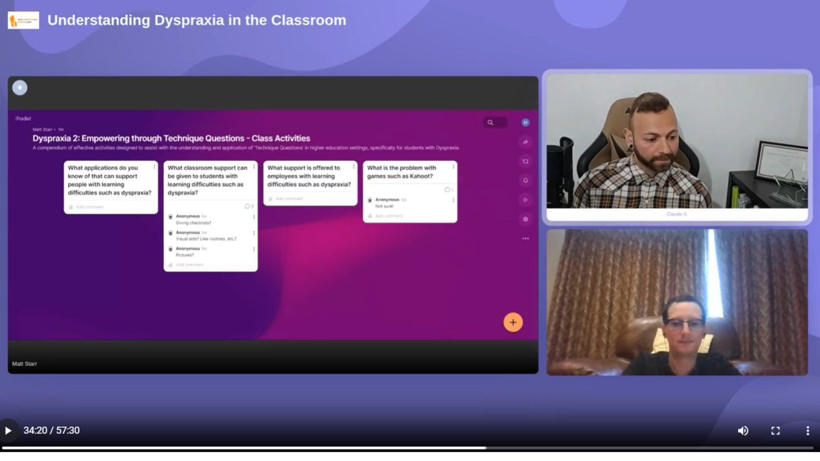820x461 pixels.
Task: Add comment under the 'Pictures?' reply
Action: pos(189,265)
